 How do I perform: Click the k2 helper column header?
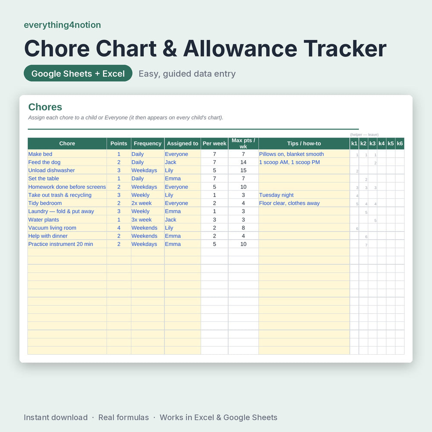tap(363, 143)
